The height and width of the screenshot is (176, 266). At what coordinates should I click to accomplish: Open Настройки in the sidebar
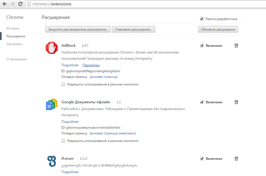14,44
